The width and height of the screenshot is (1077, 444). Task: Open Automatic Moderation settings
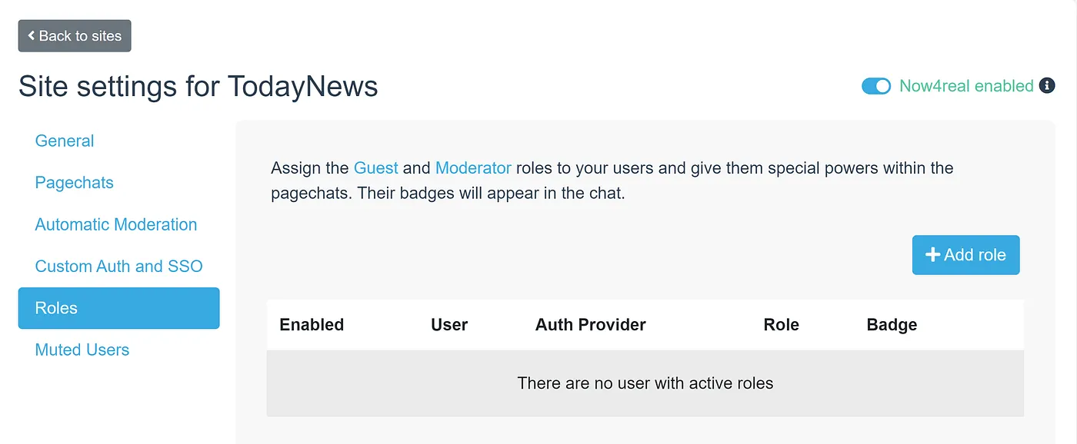click(116, 224)
